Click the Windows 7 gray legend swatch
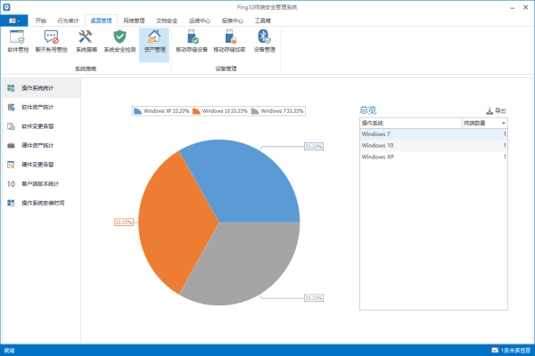Screen dimensions: 535x356 pyautogui.click(x=255, y=111)
